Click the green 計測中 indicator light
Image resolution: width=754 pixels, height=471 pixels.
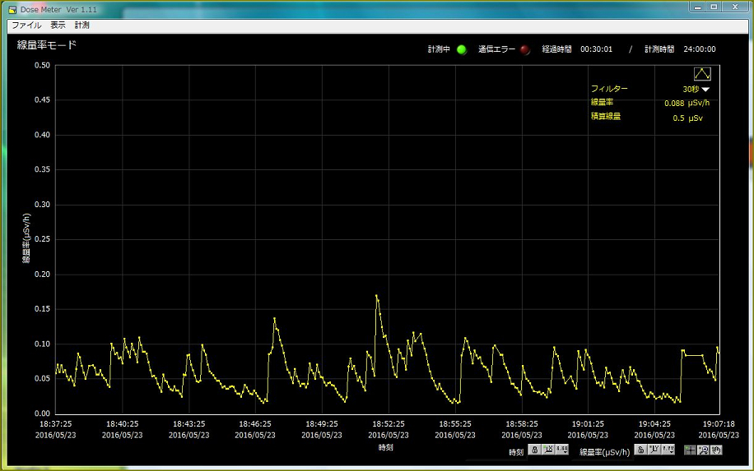461,49
